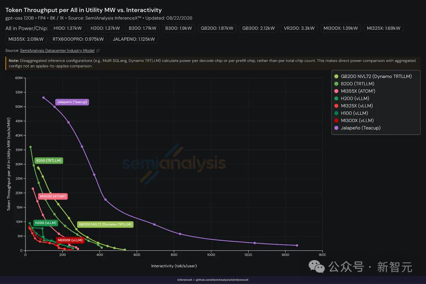The image size is (426, 284).
Task: Toggle H200 (vLLM) legend entry
Action: coord(351,98)
